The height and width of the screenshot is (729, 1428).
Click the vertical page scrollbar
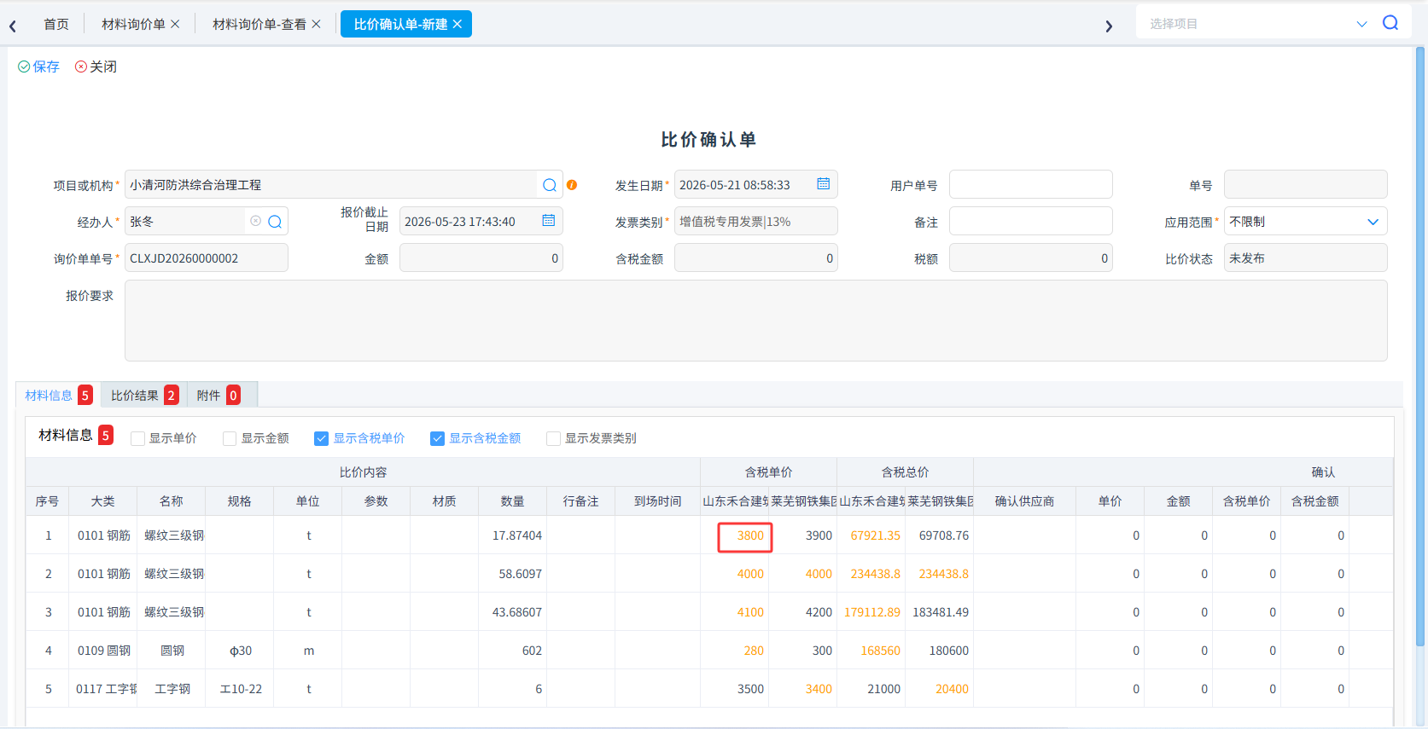(x=1420, y=347)
